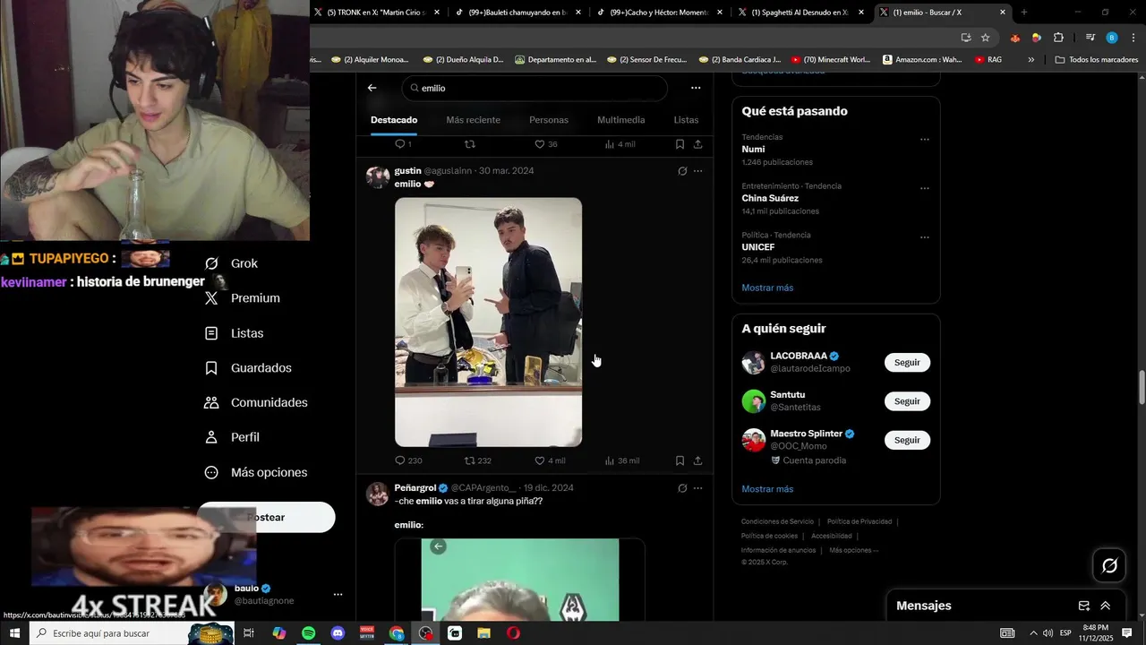Open Listas in the sidebar
Viewport: 1146px width, 645px height.
click(234, 333)
